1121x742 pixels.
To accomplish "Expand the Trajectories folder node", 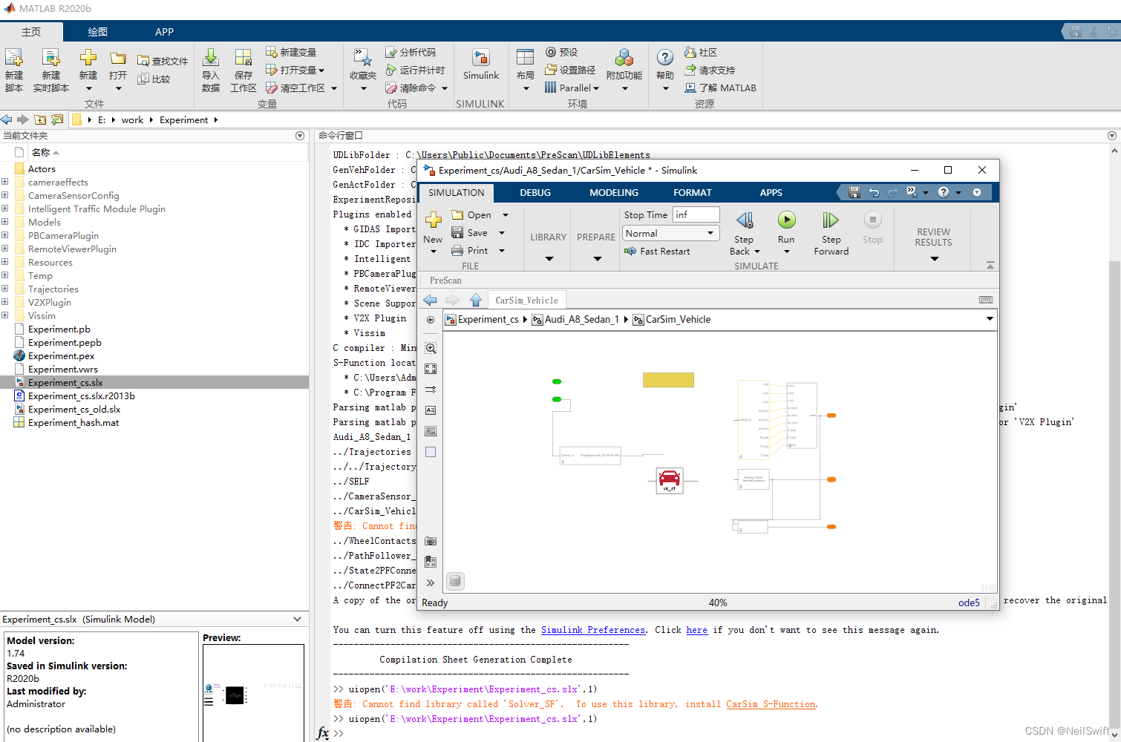I will tap(5, 289).
